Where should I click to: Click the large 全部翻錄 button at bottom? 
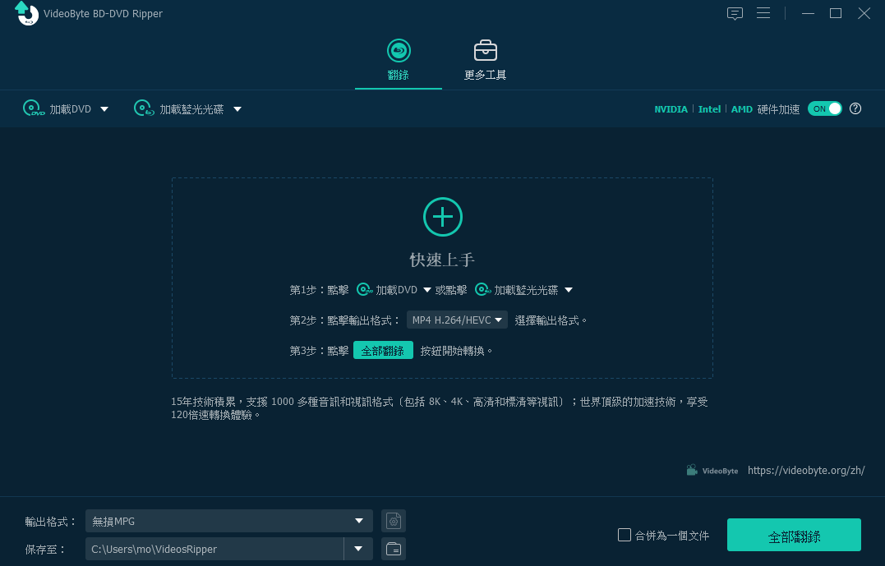(x=794, y=536)
